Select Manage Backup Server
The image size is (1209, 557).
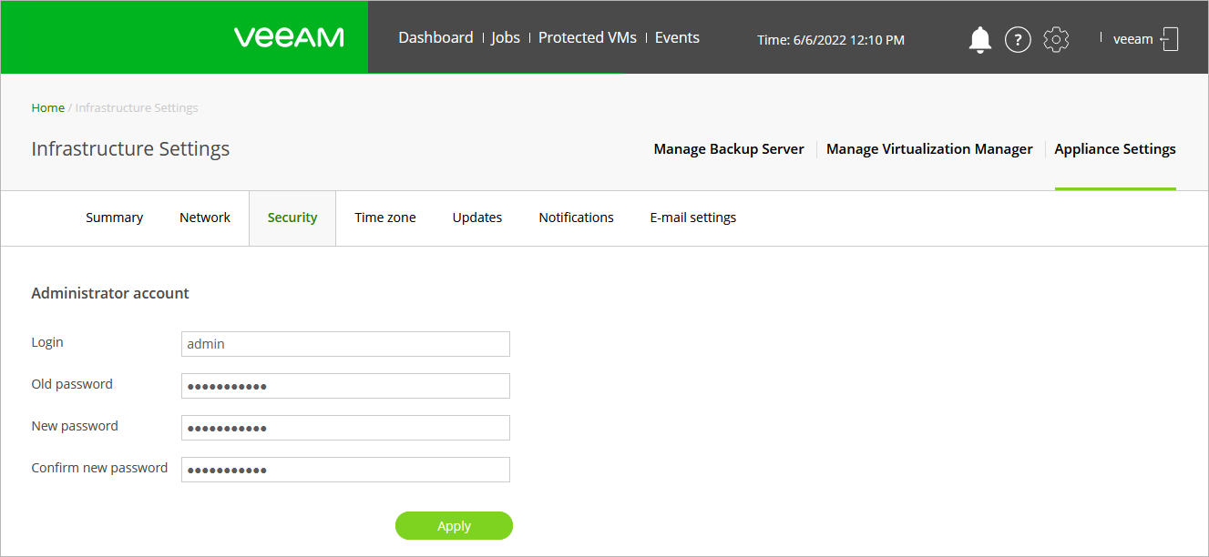[729, 149]
